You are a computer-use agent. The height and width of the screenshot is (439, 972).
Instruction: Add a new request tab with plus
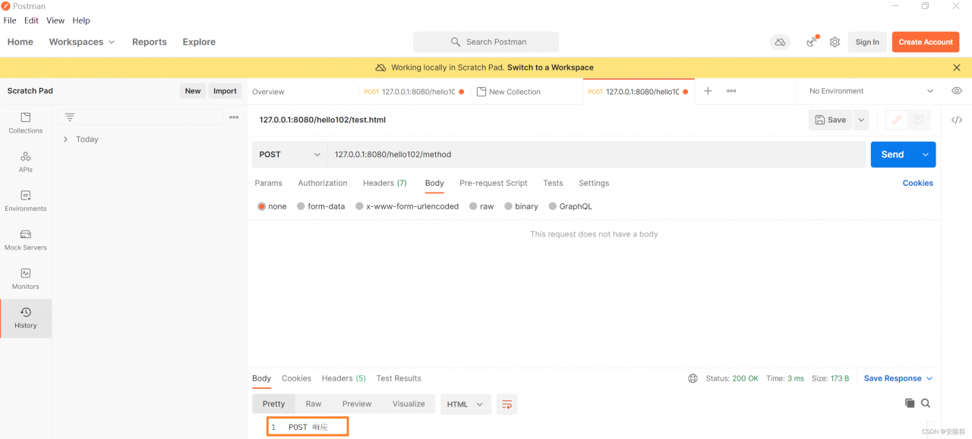708,91
